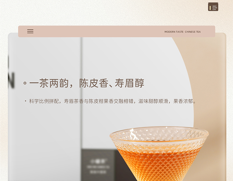Click the rim of the tea glass
This screenshot has width=233, height=181.
point(158,129)
